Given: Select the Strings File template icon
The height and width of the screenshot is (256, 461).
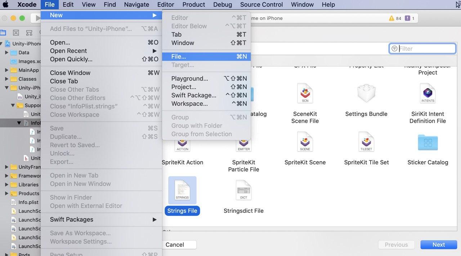Looking at the screenshot, I should click(182, 190).
